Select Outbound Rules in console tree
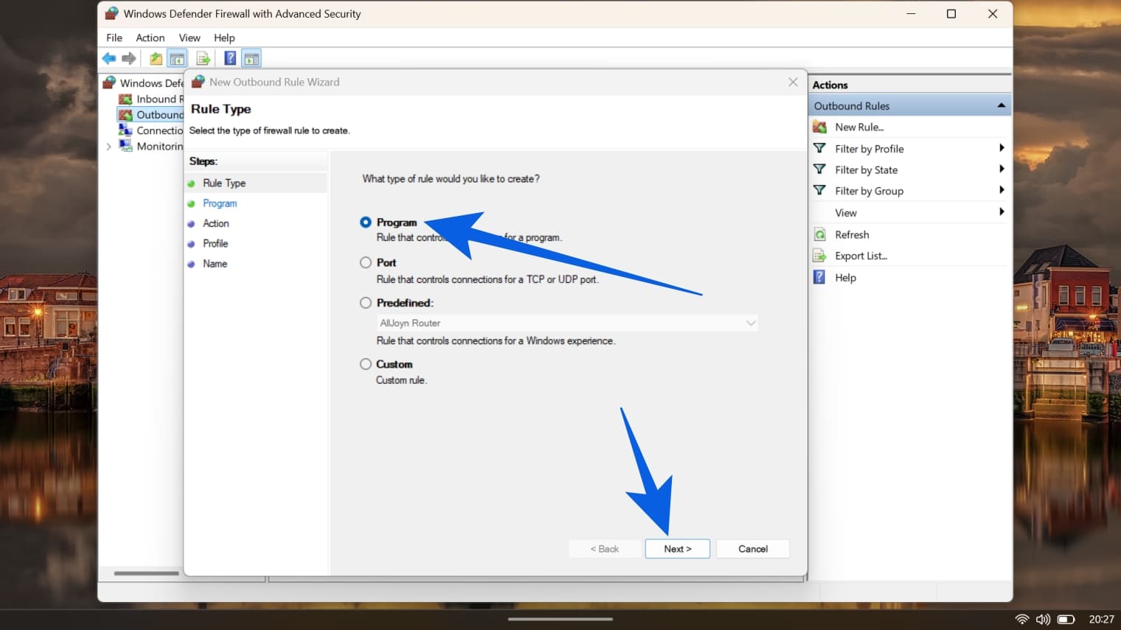1121x630 pixels. (150, 114)
